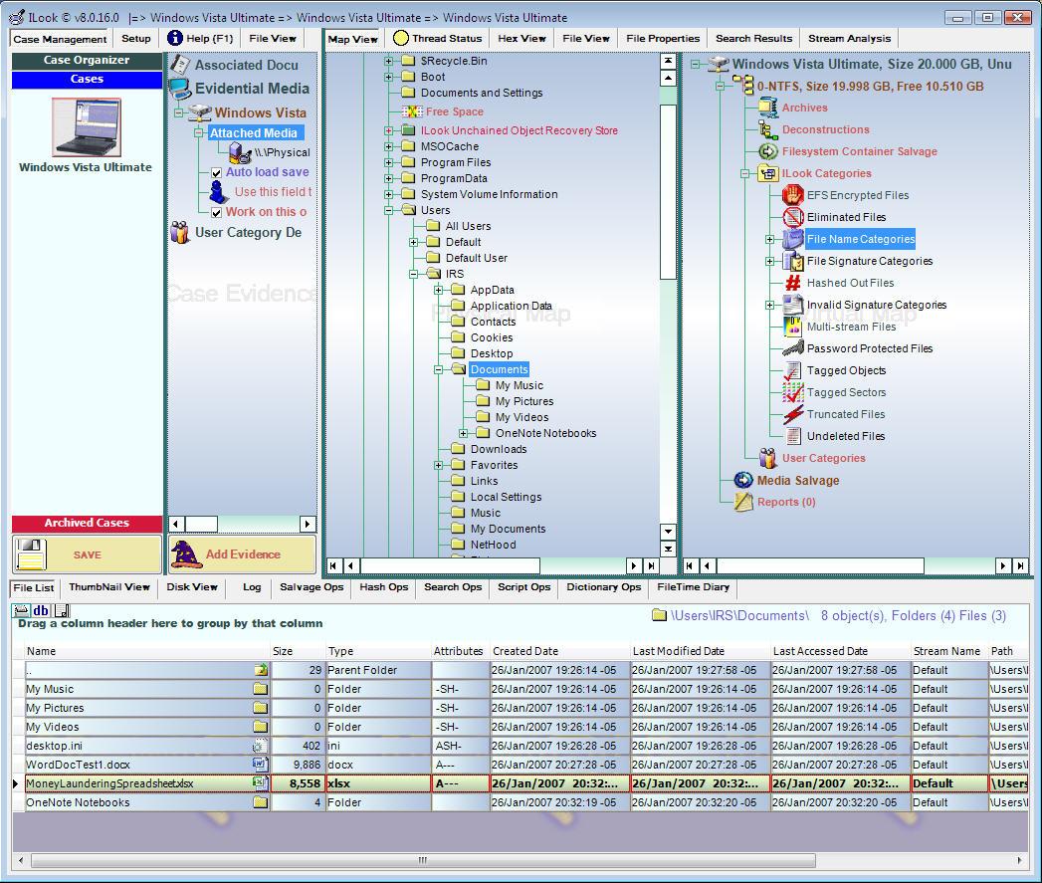1042x883 pixels.
Task: Click the Archived Cases header
Action: click(x=87, y=524)
